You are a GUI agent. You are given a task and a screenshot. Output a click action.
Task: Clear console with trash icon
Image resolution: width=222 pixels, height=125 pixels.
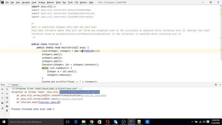(7, 110)
